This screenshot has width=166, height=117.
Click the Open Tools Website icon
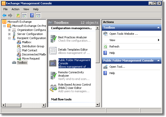click(x=105, y=34)
